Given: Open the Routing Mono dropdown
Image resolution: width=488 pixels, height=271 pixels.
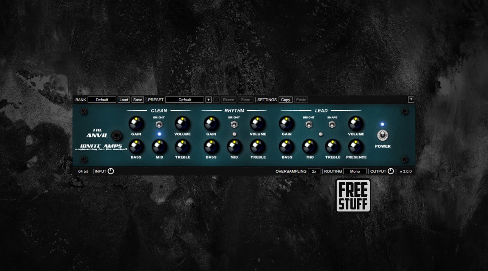Looking at the screenshot, I should pyautogui.click(x=355, y=171).
